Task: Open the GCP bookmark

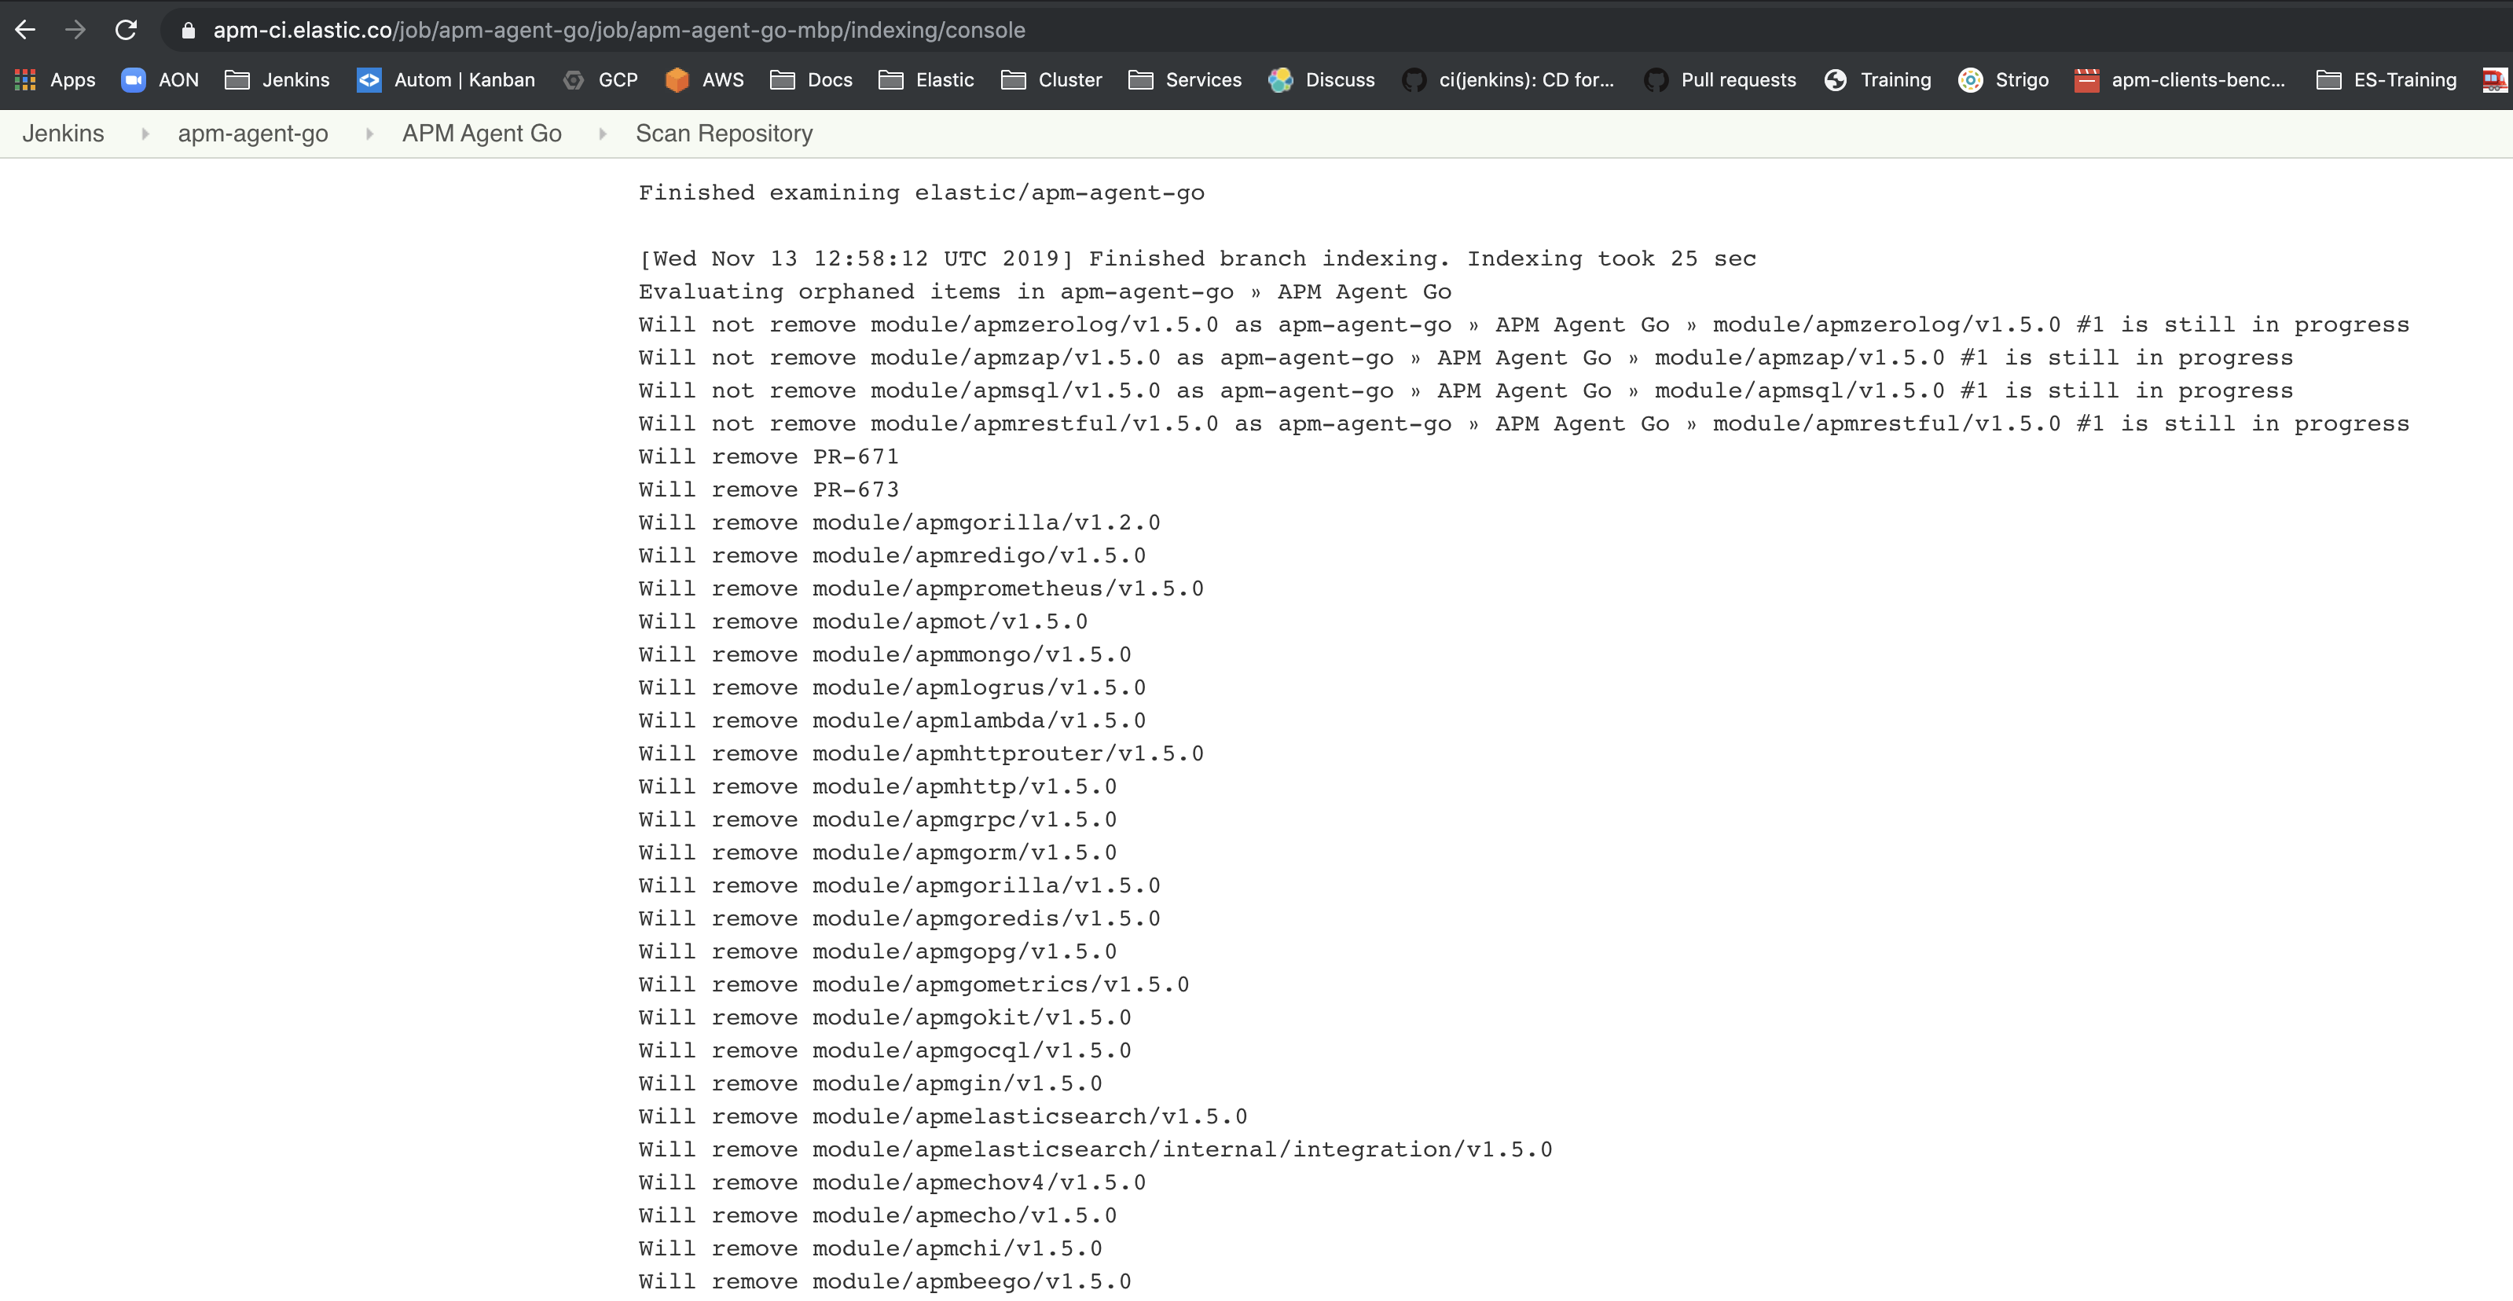Action: tap(602, 80)
